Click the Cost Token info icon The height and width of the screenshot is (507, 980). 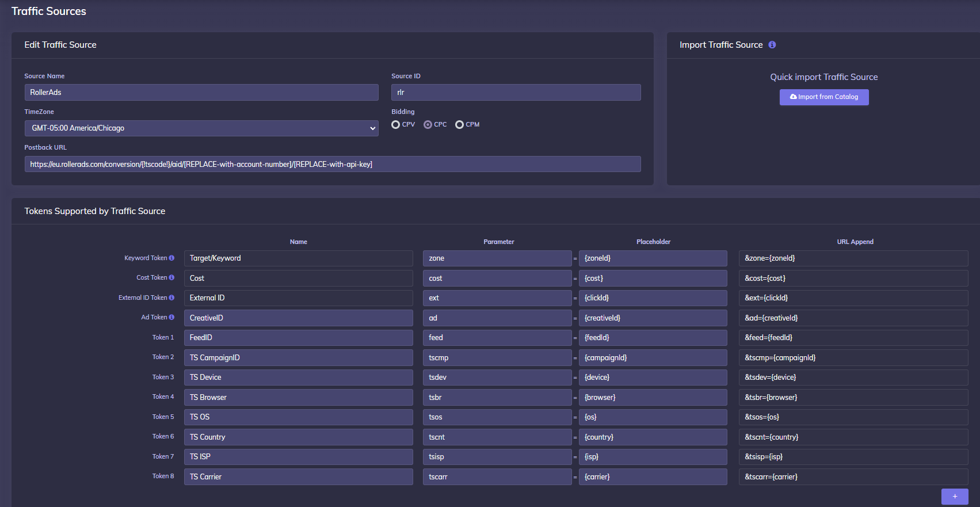coord(171,278)
